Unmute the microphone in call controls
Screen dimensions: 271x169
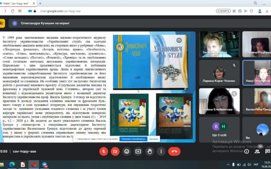(x=103, y=151)
